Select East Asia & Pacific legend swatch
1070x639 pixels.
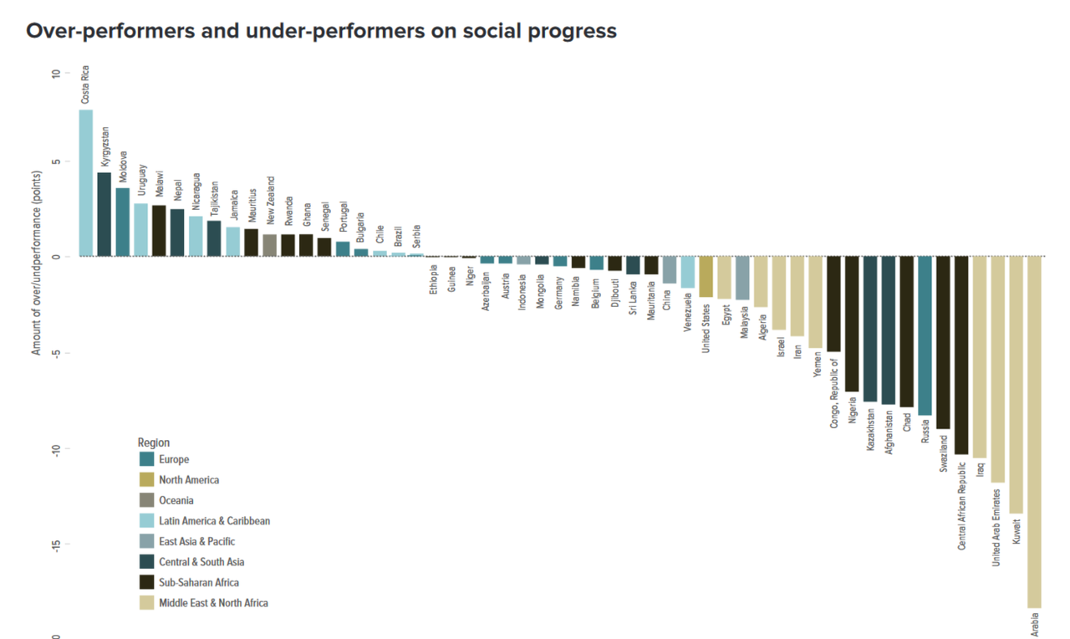click(147, 541)
